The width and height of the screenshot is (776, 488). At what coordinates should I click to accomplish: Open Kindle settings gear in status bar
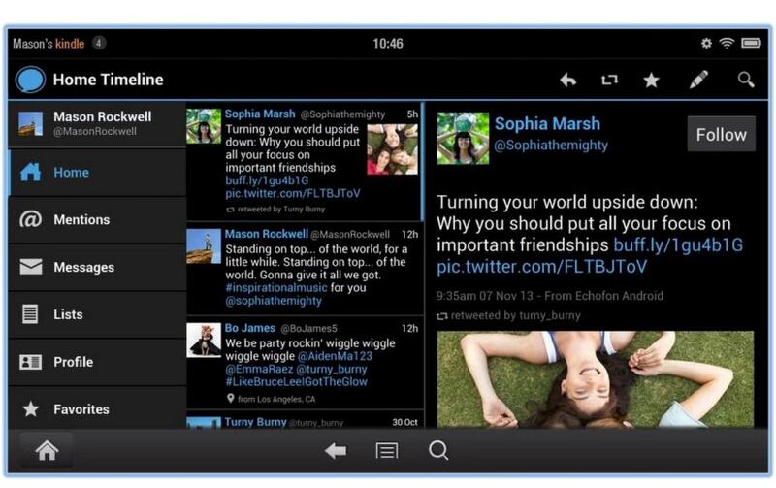click(706, 44)
